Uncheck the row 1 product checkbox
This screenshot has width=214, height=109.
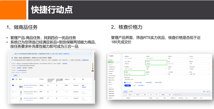click(13, 85)
